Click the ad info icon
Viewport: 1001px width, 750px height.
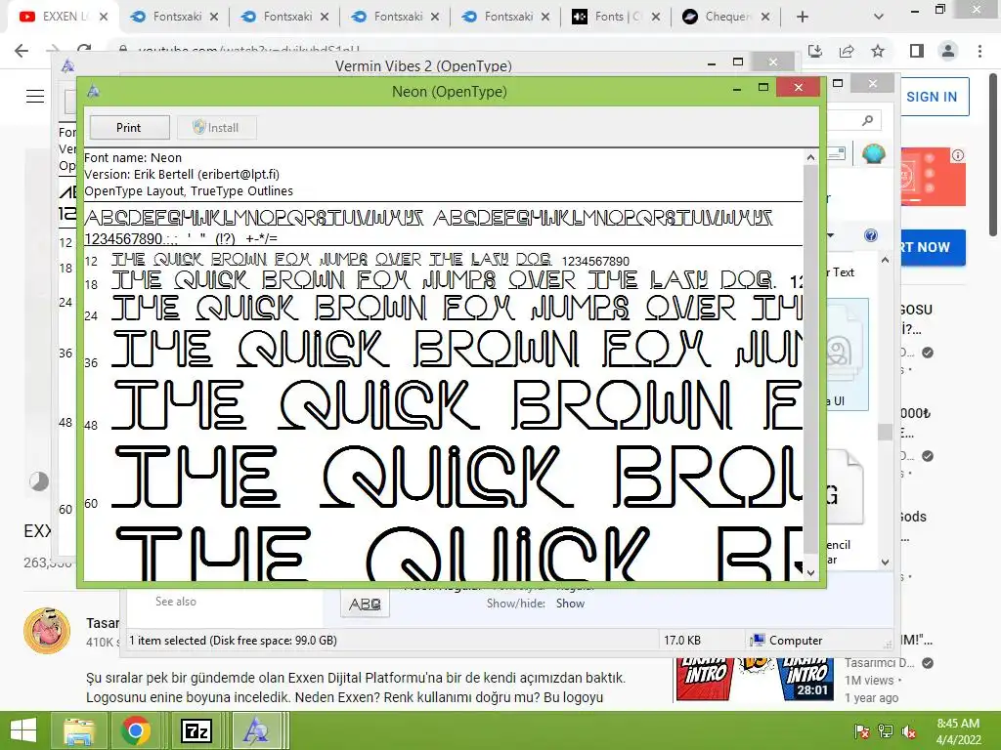click(958, 155)
